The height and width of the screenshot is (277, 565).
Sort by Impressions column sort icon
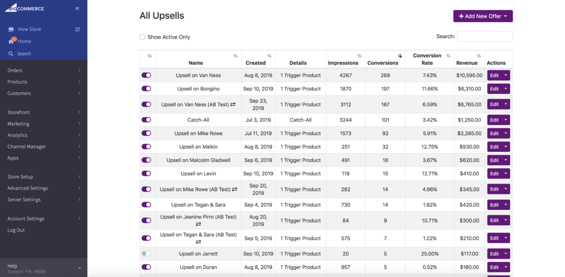(x=360, y=56)
